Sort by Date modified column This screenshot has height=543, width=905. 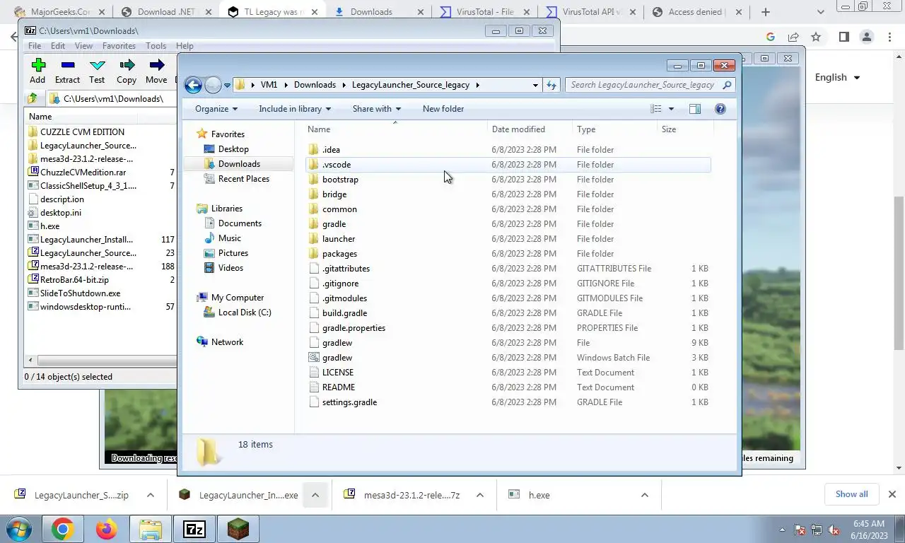click(530, 129)
